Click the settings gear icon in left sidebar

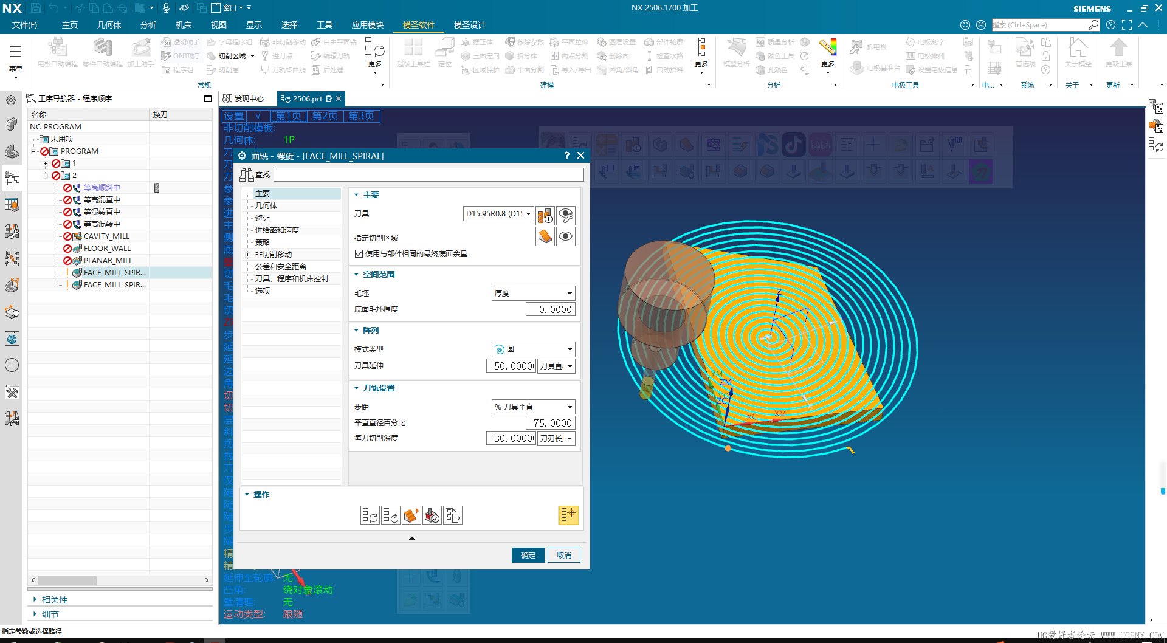tap(12, 100)
